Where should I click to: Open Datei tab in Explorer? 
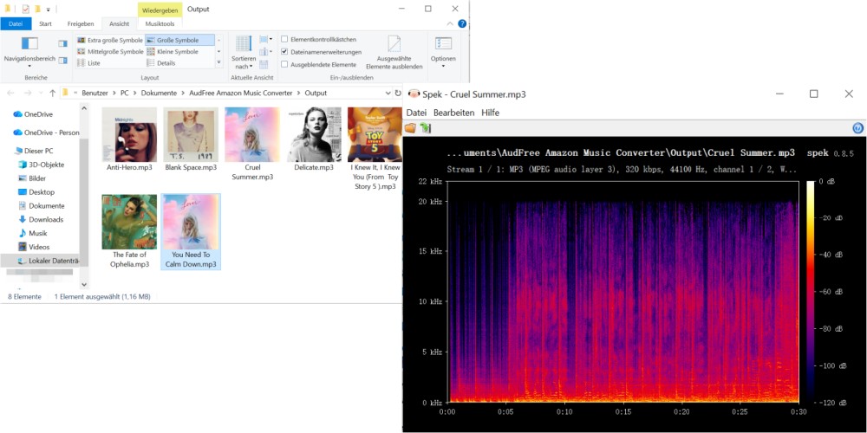coord(16,23)
